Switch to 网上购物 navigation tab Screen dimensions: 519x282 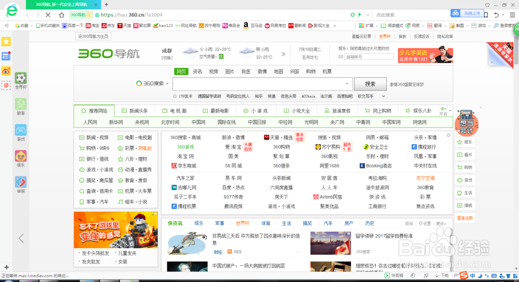click(378, 111)
